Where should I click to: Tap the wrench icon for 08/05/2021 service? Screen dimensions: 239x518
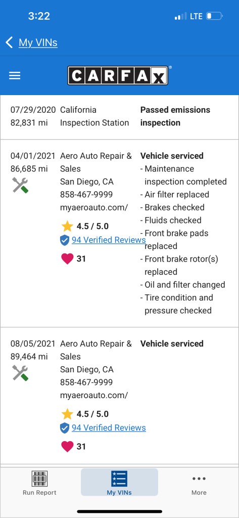pyautogui.click(x=20, y=373)
